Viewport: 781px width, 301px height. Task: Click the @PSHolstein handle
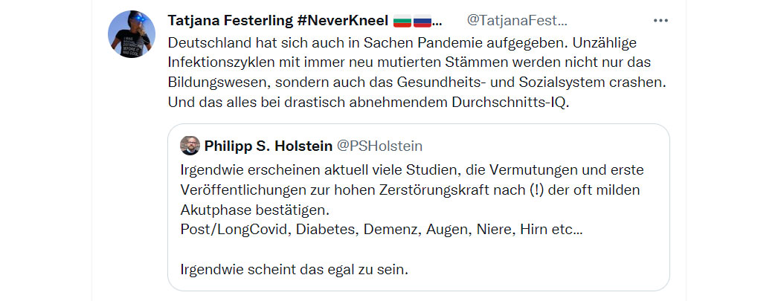click(379, 146)
